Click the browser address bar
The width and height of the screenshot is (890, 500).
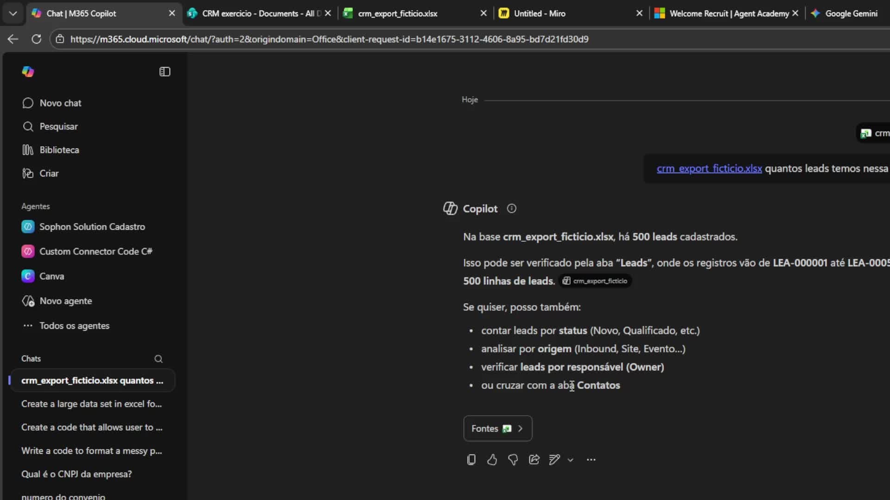tap(329, 39)
